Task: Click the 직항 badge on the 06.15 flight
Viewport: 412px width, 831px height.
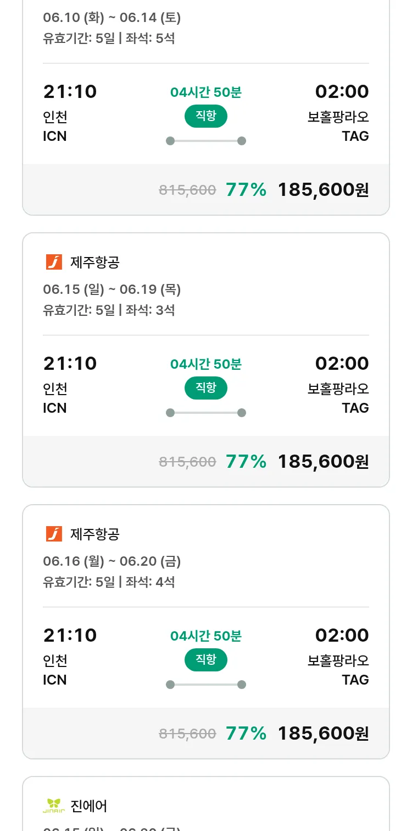Action: pyautogui.click(x=206, y=387)
